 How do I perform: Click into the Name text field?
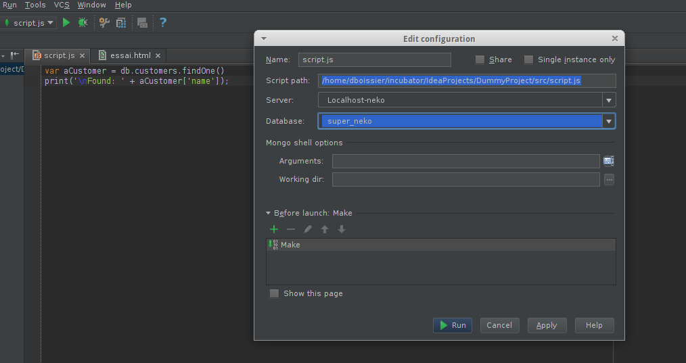(x=374, y=59)
